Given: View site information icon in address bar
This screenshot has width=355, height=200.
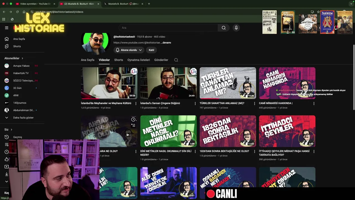Looking at the screenshot, I should click(x=32, y=12).
